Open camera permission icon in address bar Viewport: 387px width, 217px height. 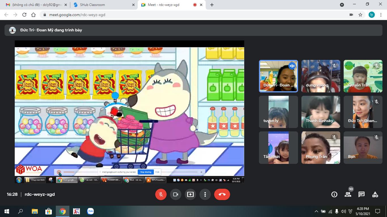[x=351, y=15]
